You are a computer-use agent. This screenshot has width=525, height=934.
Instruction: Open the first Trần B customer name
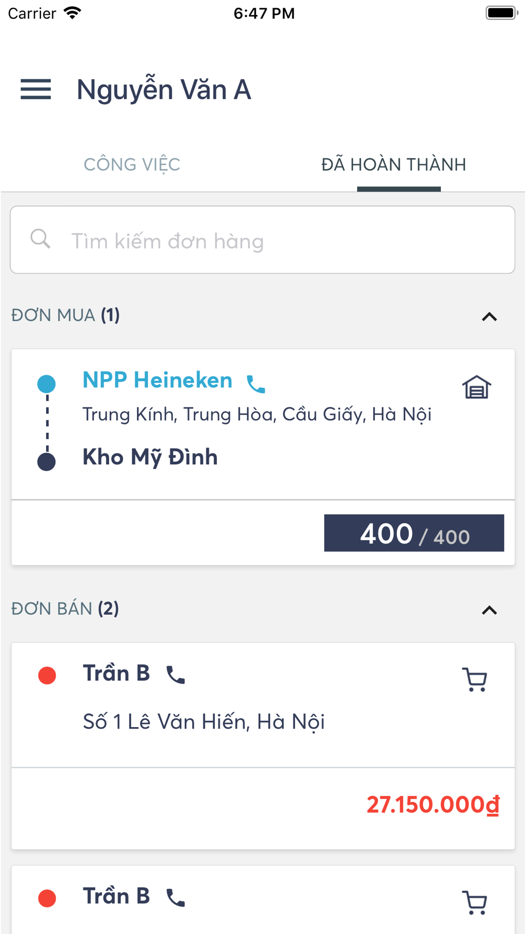tap(117, 673)
